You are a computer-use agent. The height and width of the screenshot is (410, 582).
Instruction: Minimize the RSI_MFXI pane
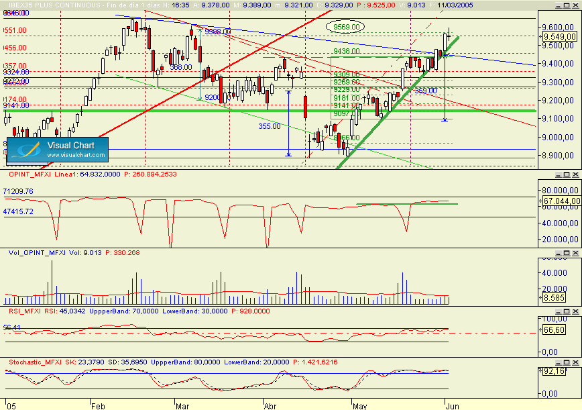click(559, 311)
